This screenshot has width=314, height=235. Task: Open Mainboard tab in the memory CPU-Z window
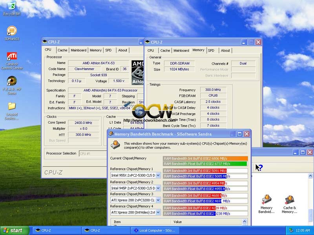181,51
